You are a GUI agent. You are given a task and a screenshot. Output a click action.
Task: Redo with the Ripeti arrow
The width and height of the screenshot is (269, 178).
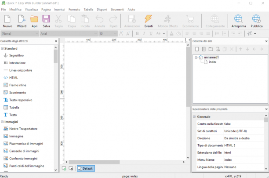[x=113, y=21]
